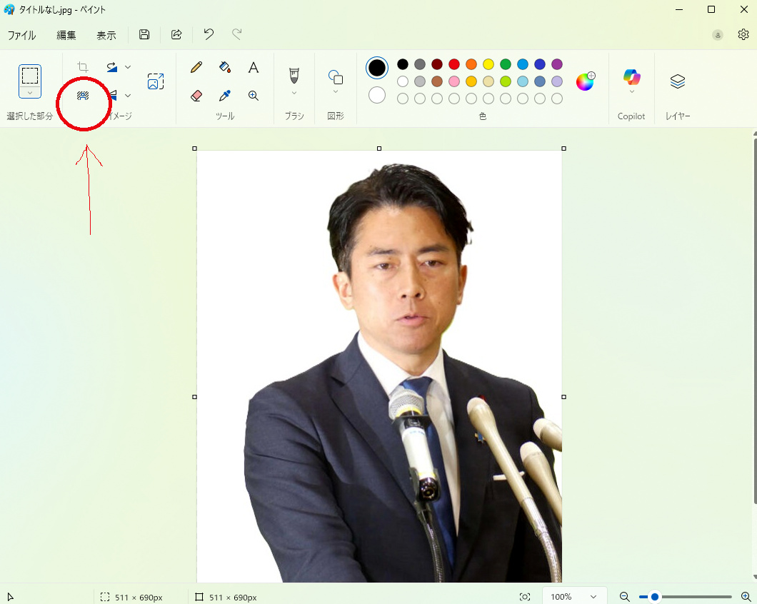Select the Text tool
The height and width of the screenshot is (604, 757).
[x=253, y=68]
